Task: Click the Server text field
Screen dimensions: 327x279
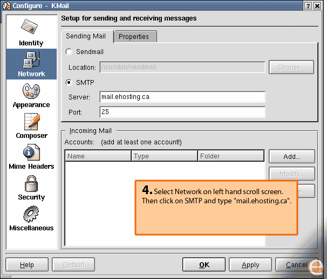Action: pyautogui.click(x=182, y=97)
